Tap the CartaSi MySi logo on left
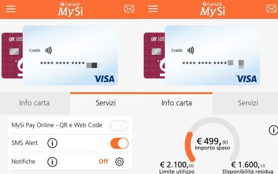Viewport: 278px width, 174px height. (x=70, y=9)
